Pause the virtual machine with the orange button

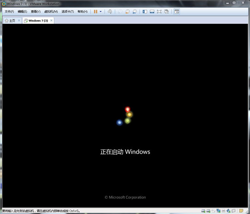pos(95,12)
